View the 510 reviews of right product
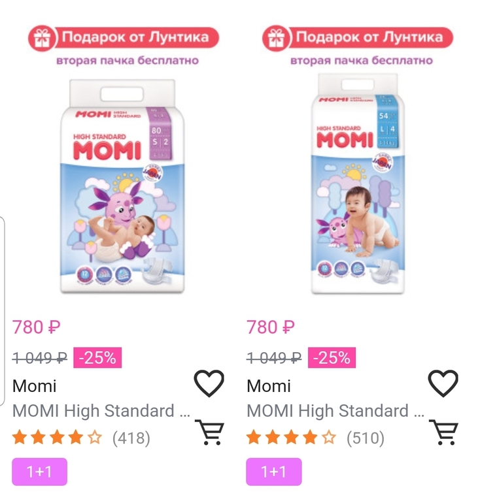This screenshot has height=503, width=478. (366, 438)
